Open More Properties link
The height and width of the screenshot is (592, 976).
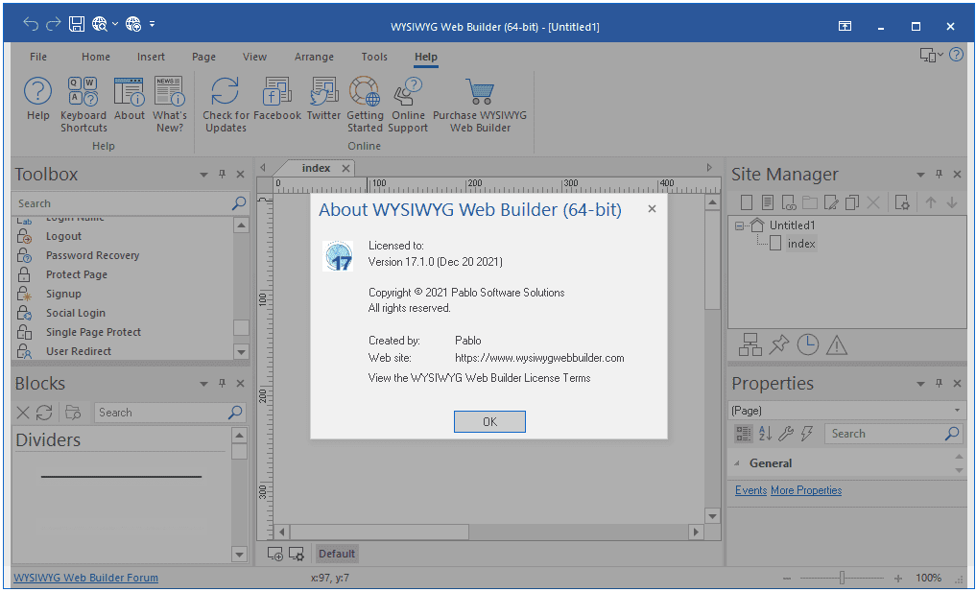(806, 490)
